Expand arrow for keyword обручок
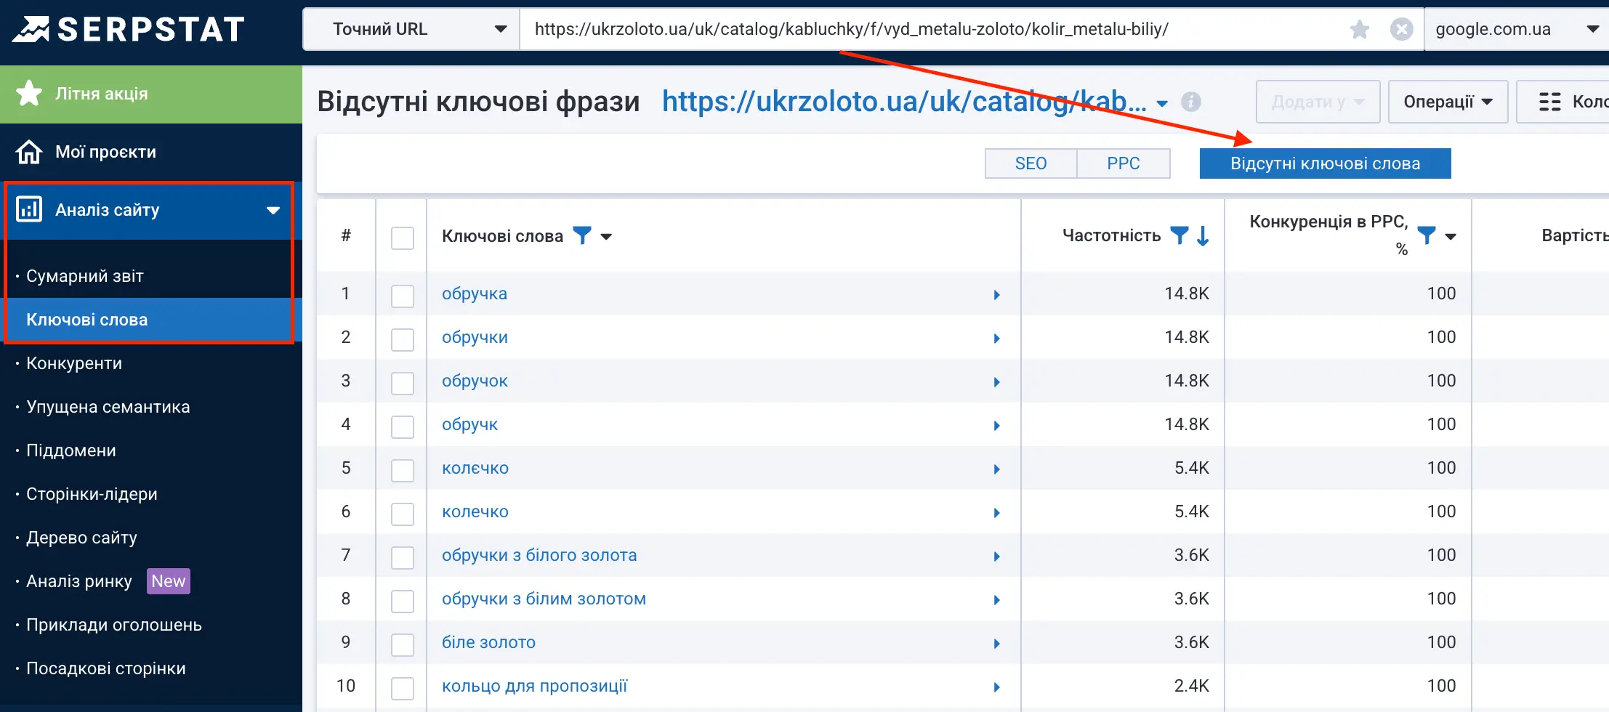 click(x=997, y=381)
